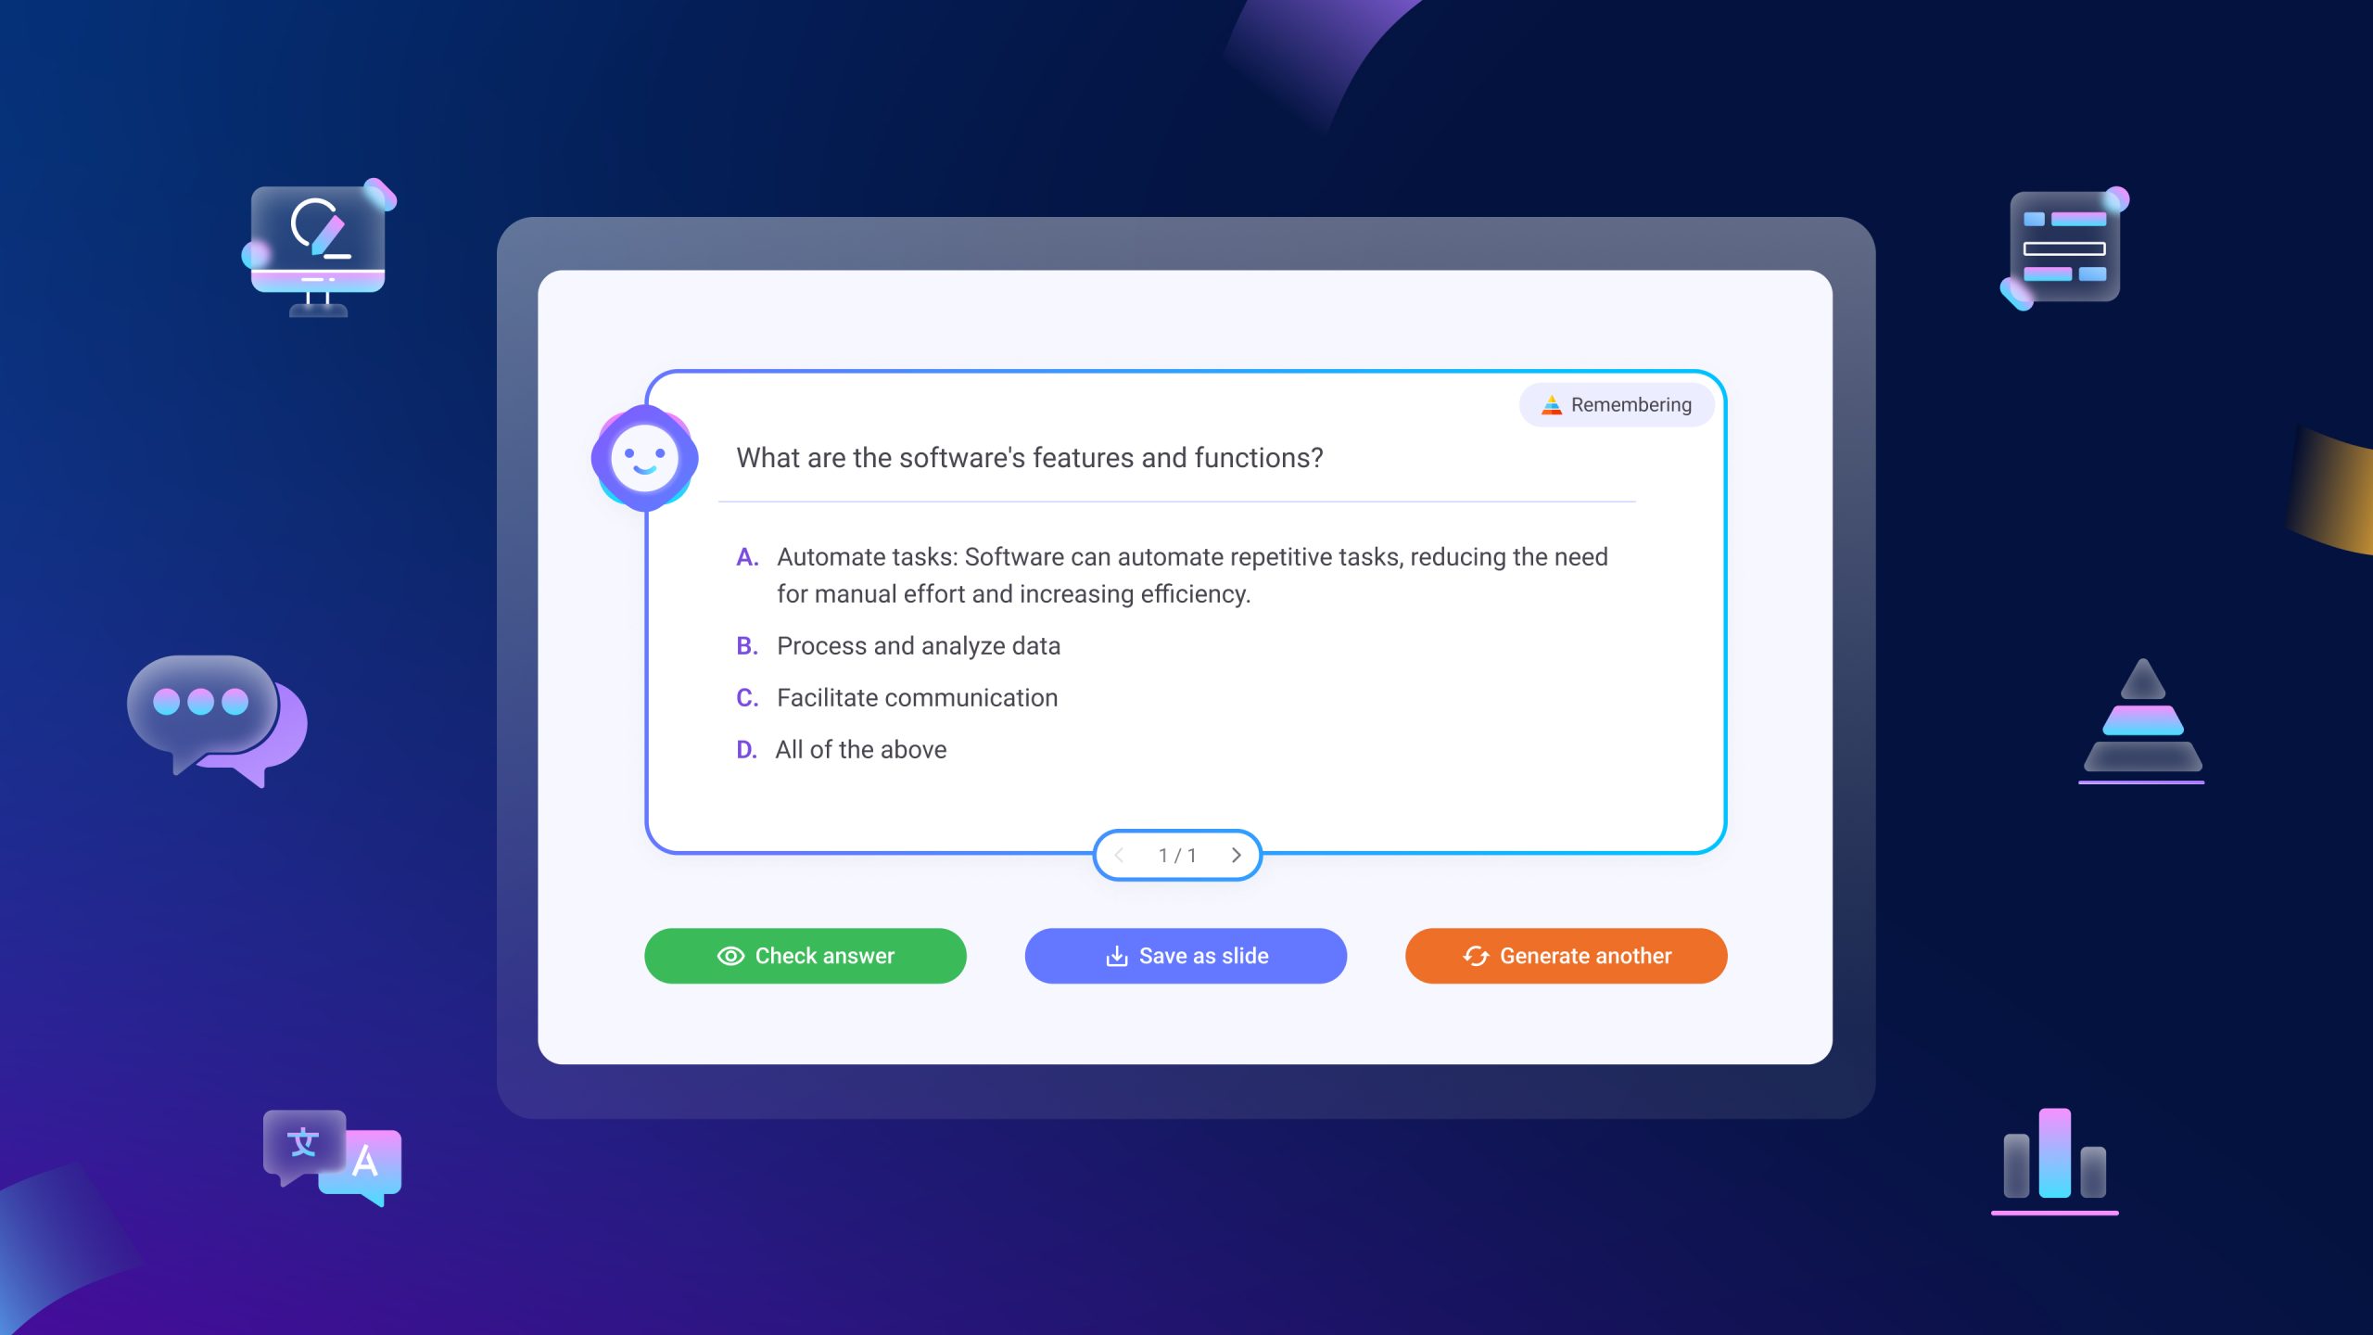Click the Generate another button
This screenshot has height=1335, width=2373.
click(1567, 955)
